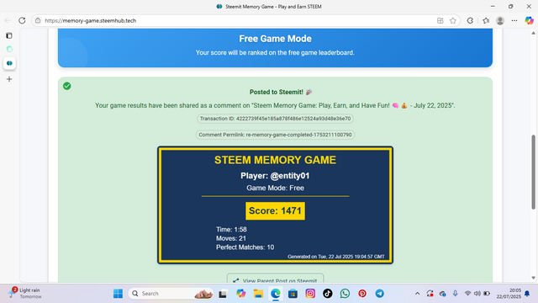Image resolution: width=538 pixels, height=303 pixels.
Task: Open the browser extensions refresh icon
Action: pyautogui.click(x=470, y=20)
